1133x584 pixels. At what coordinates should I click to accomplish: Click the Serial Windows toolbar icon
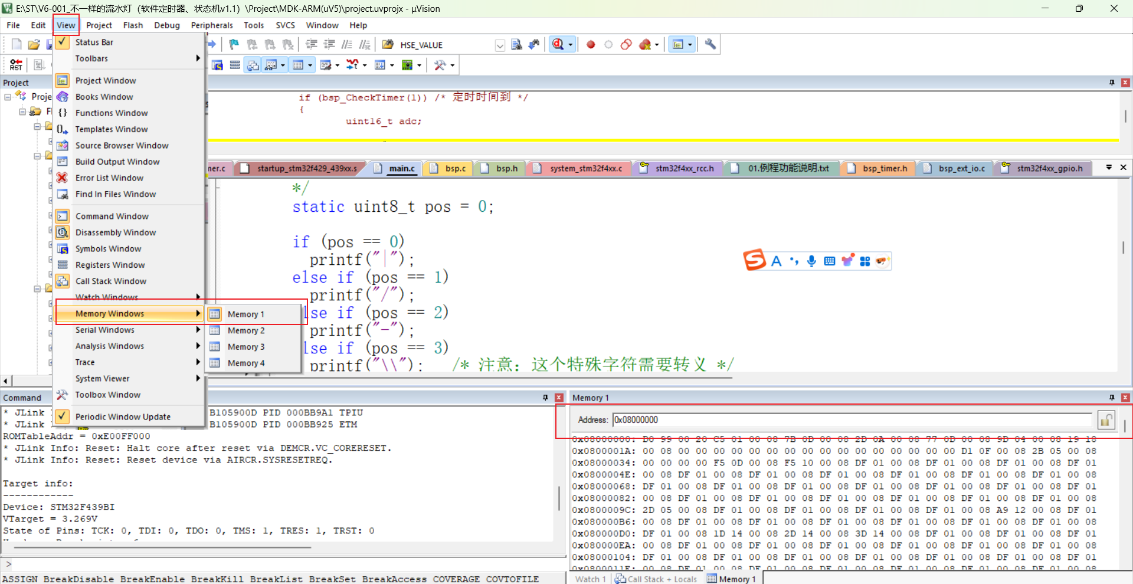pyautogui.click(x=325, y=65)
